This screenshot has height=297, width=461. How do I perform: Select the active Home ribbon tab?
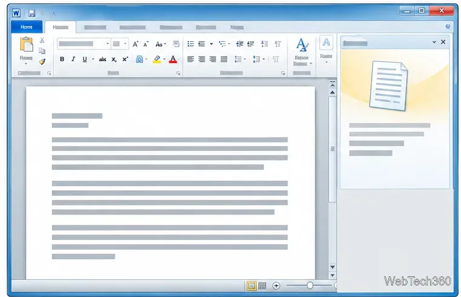pos(60,27)
